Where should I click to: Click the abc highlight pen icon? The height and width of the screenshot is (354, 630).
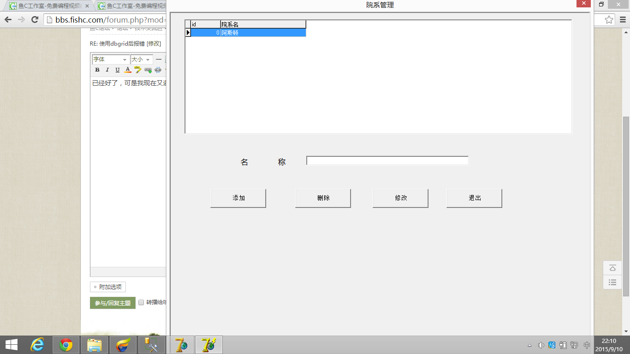pos(137,70)
